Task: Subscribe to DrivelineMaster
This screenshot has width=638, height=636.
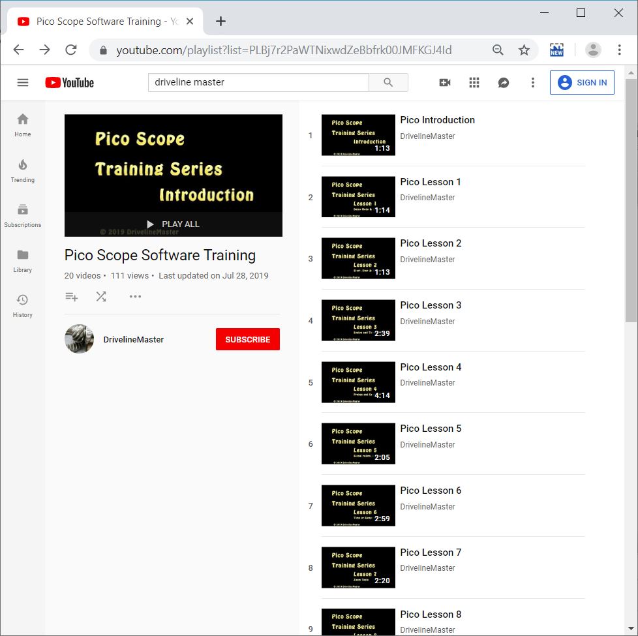Action: 248,339
